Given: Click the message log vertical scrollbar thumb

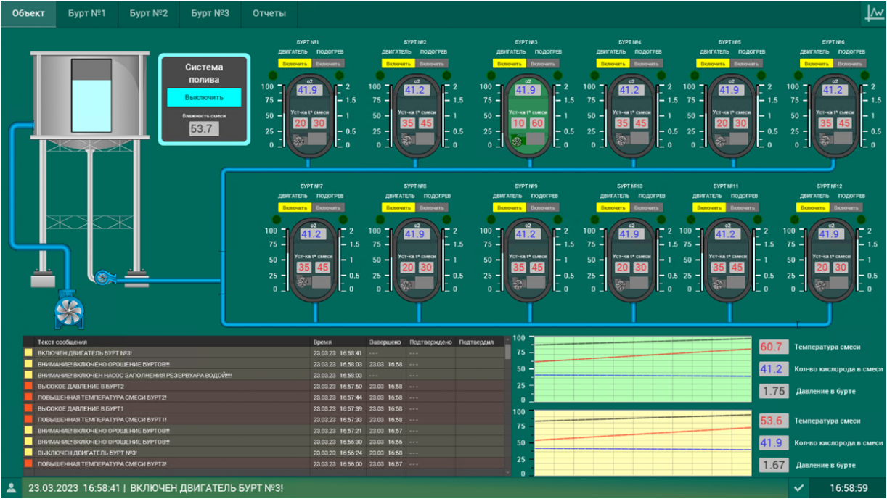Looking at the screenshot, I should coord(507,352).
